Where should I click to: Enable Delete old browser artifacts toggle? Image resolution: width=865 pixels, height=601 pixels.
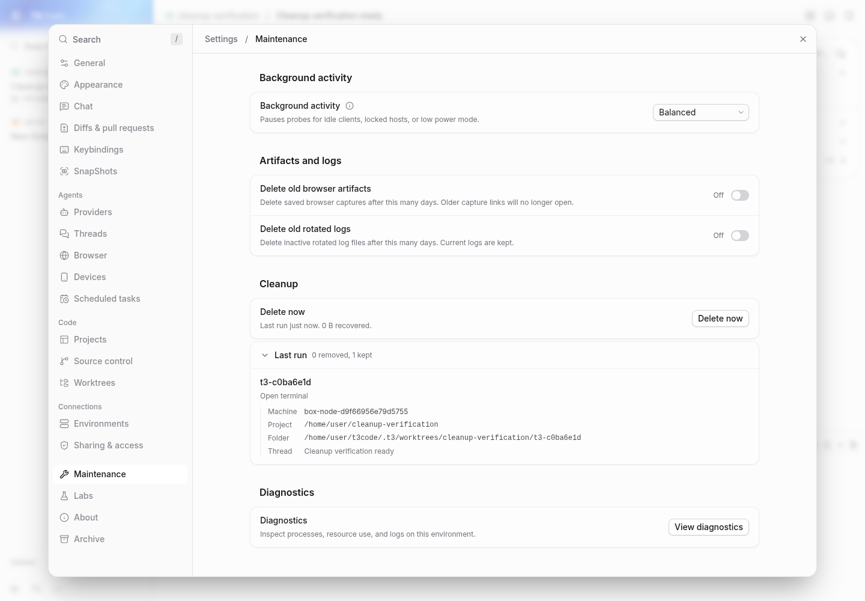(740, 195)
